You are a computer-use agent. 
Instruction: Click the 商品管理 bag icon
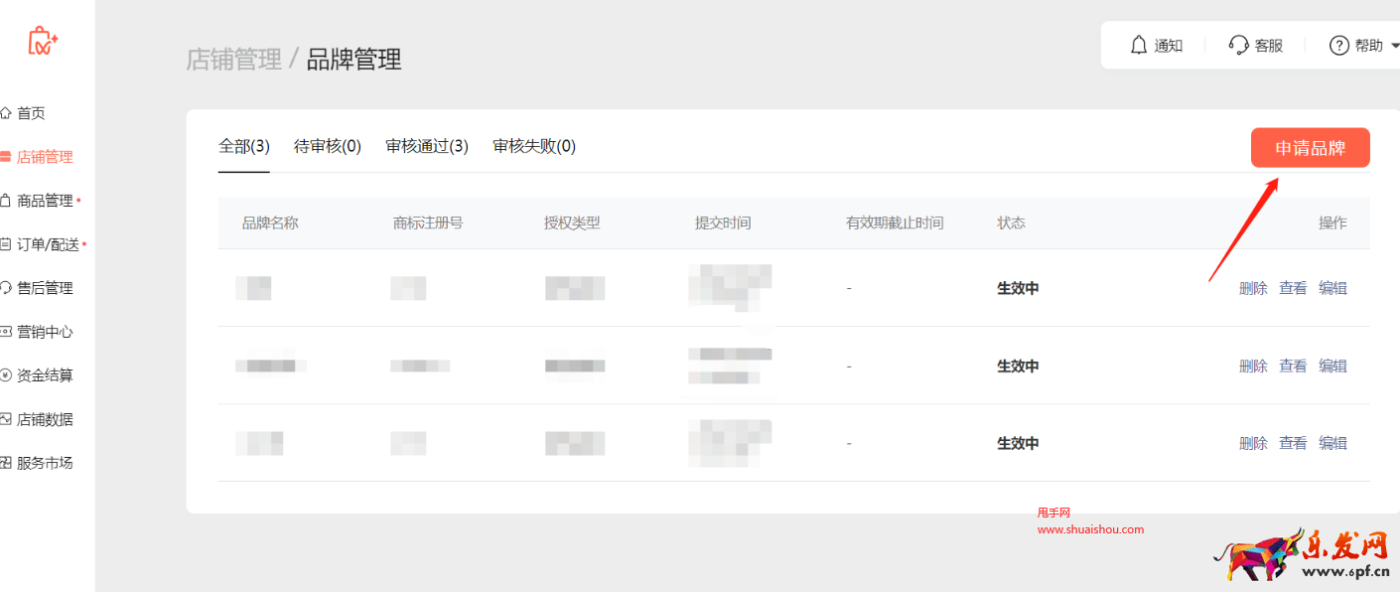[6, 201]
